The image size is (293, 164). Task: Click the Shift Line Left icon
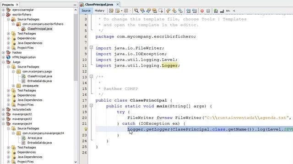tap(188, 11)
